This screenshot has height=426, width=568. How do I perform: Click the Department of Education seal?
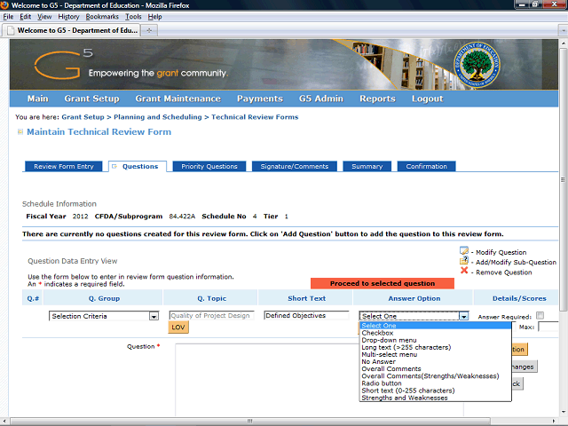pyautogui.click(x=477, y=65)
